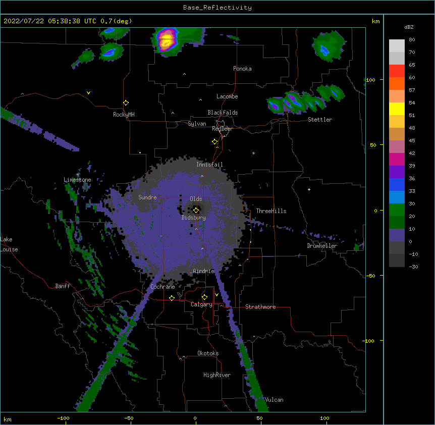This screenshot has width=435, height=425.
Task: Click the yellow V marker northwest of RockyMH
Action: [x=88, y=93]
